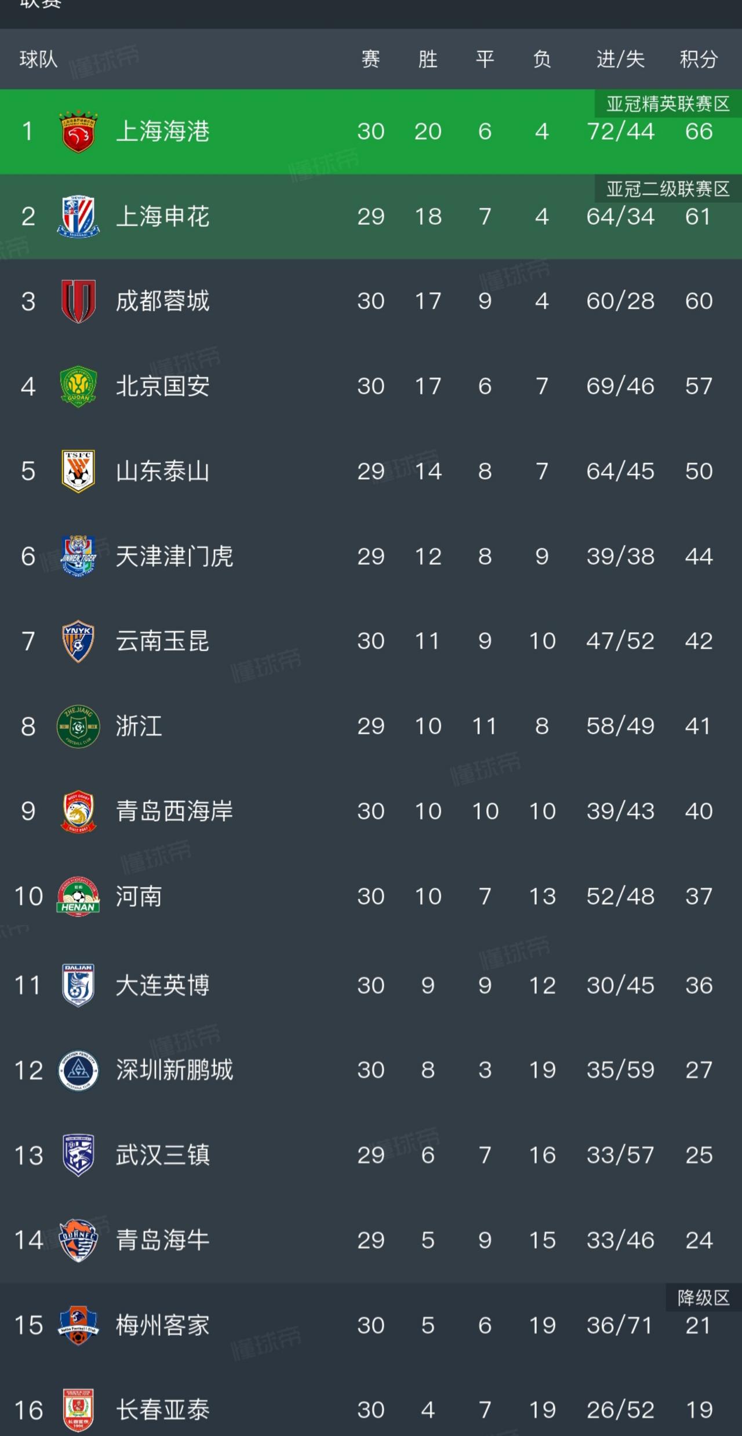Image resolution: width=742 pixels, height=1436 pixels.
Task: Tap the Chengdu Rongcheng (成都蓉城) crest
Action: 78,301
